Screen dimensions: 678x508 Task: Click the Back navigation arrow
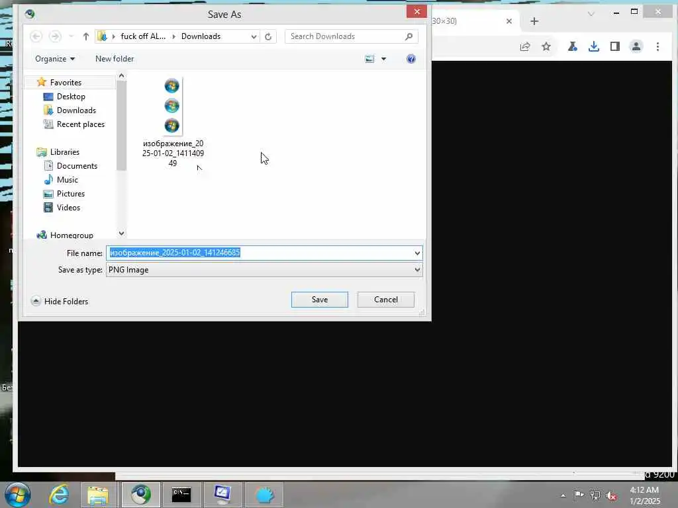tap(36, 37)
